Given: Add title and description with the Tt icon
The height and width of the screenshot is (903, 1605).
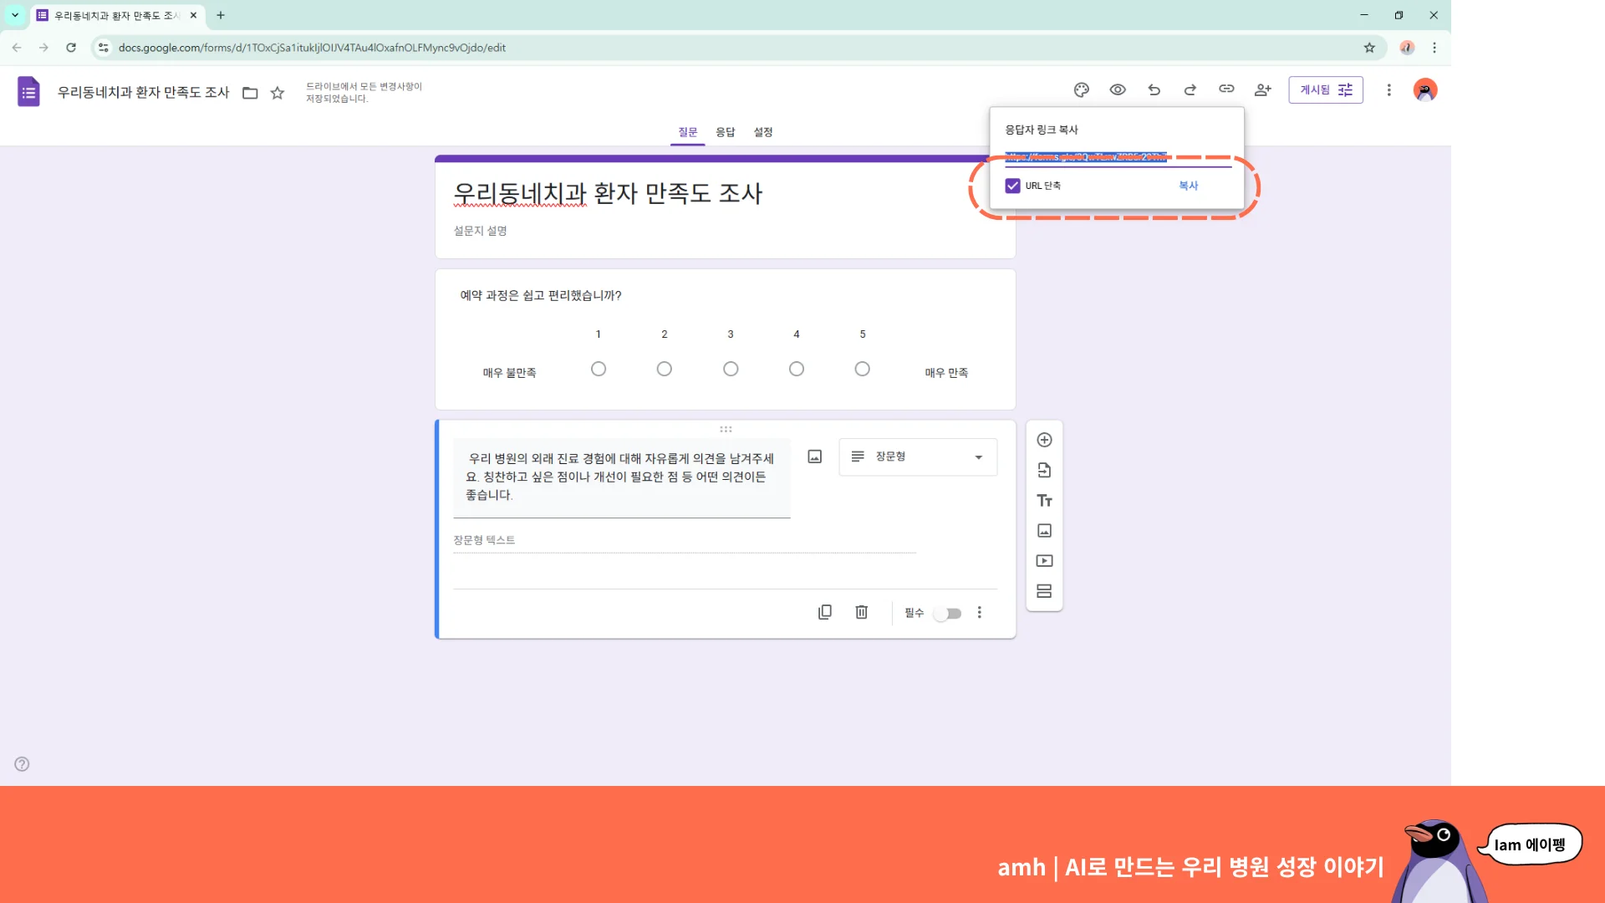Looking at the screenshot, I should pos(1044,500).
